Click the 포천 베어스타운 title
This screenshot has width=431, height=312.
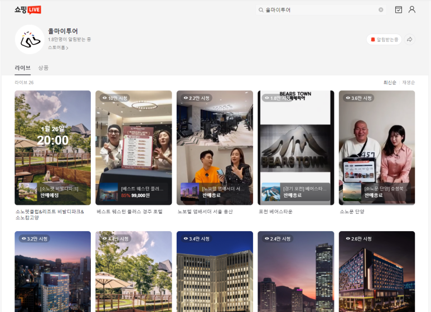click(275, 212)
